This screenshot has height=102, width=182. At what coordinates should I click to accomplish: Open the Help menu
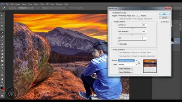(66, 4)
